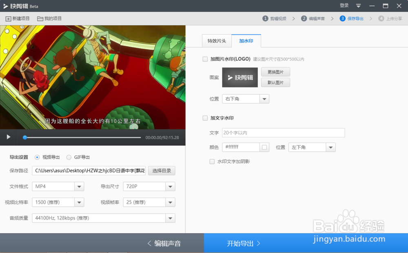Viewport: 408px width, 253px height.
Task: Go to step 2 编辑声音
Action: pyautogui.click(x=313, y=18)
